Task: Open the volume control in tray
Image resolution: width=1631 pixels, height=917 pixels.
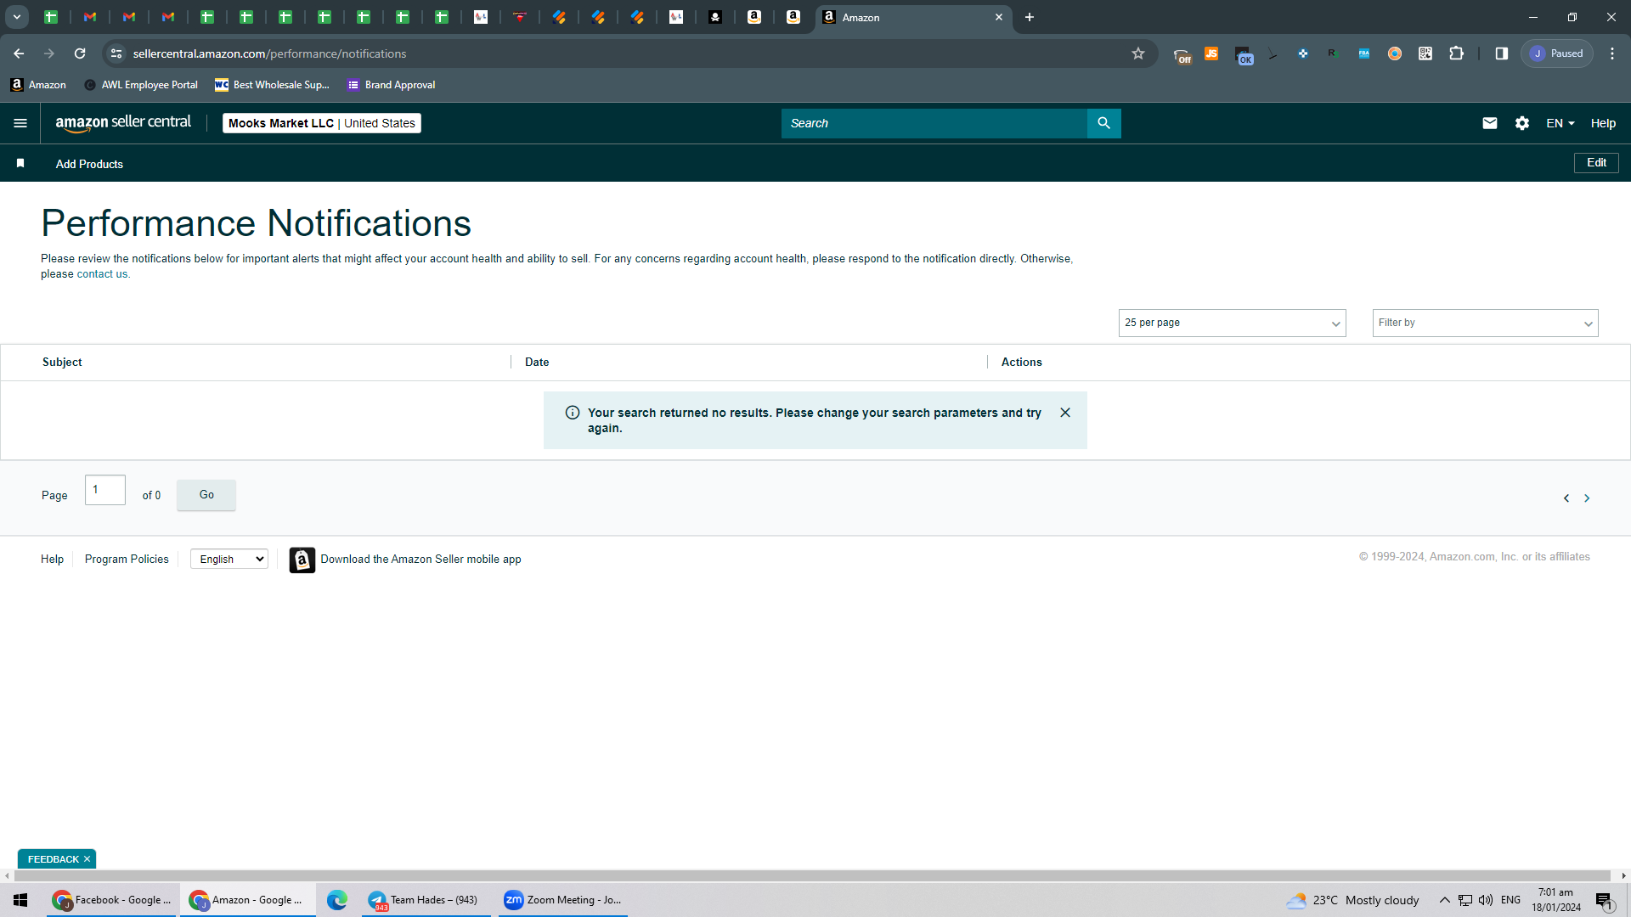Action: 1486,900
